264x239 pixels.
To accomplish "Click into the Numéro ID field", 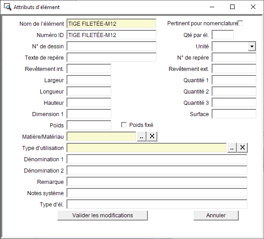I will click(112, 35).
